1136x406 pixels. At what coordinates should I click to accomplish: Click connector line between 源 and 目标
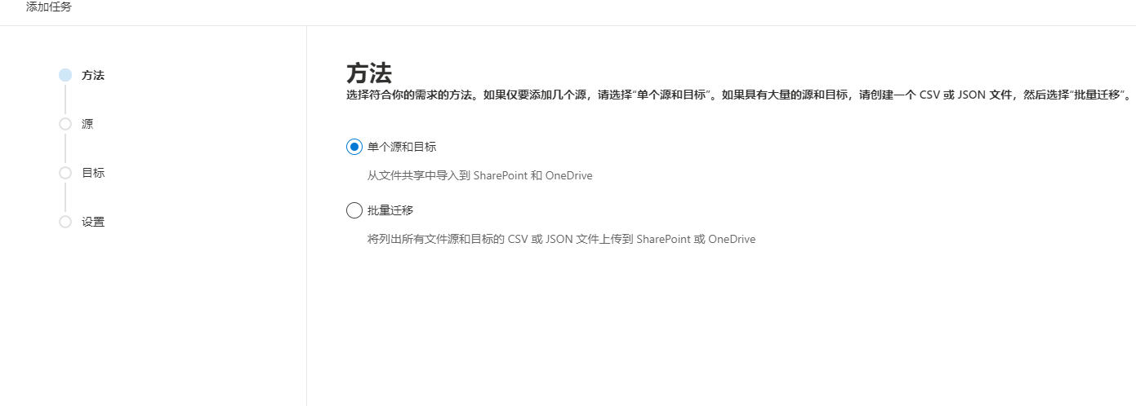[65, 148]
